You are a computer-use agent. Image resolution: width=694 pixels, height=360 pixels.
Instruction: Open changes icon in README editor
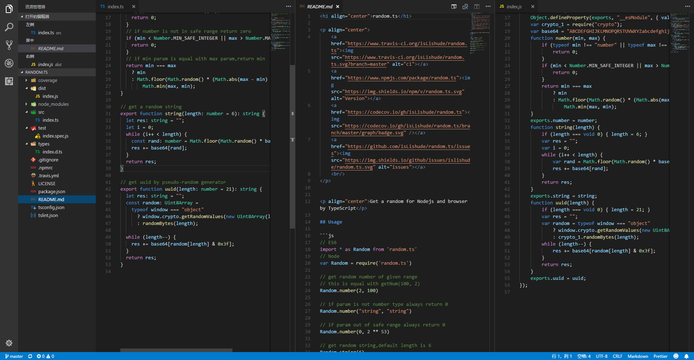[465, 6]
